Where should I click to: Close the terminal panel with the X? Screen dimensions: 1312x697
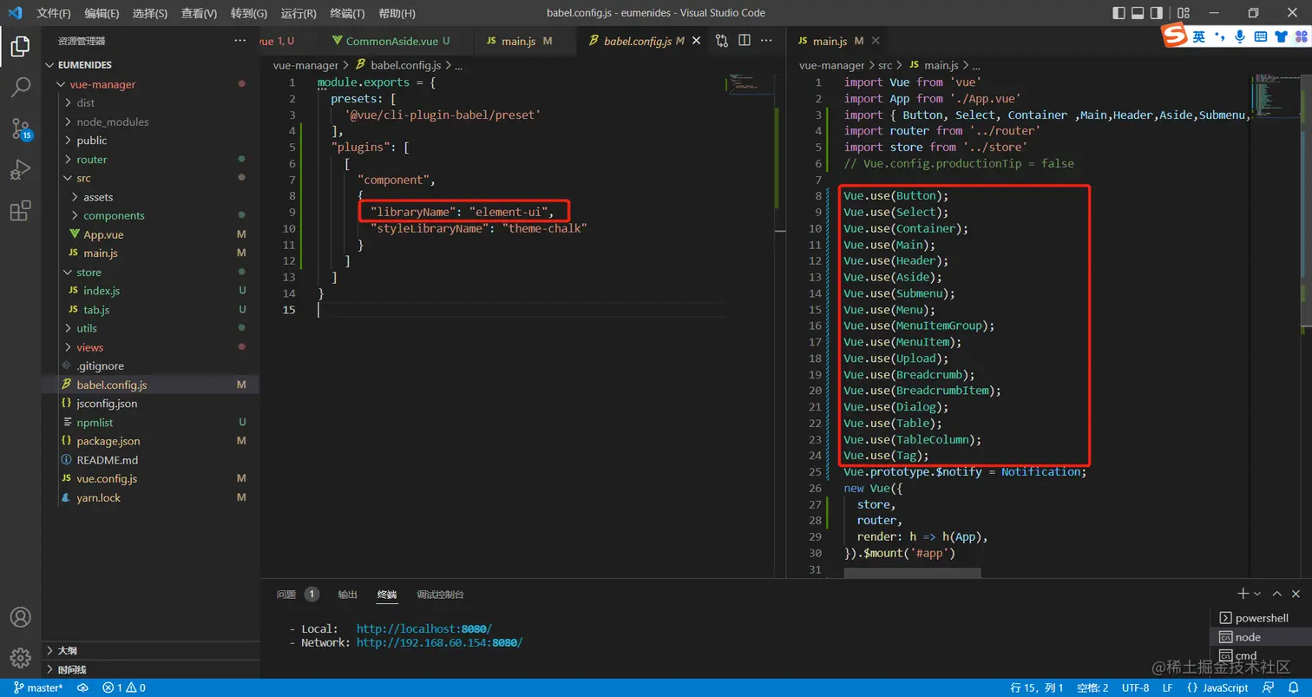1296,594
